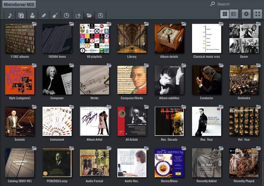Select the Artists person icon tab
This screenshot has height=186, width=264.
(x=32, y=15)
